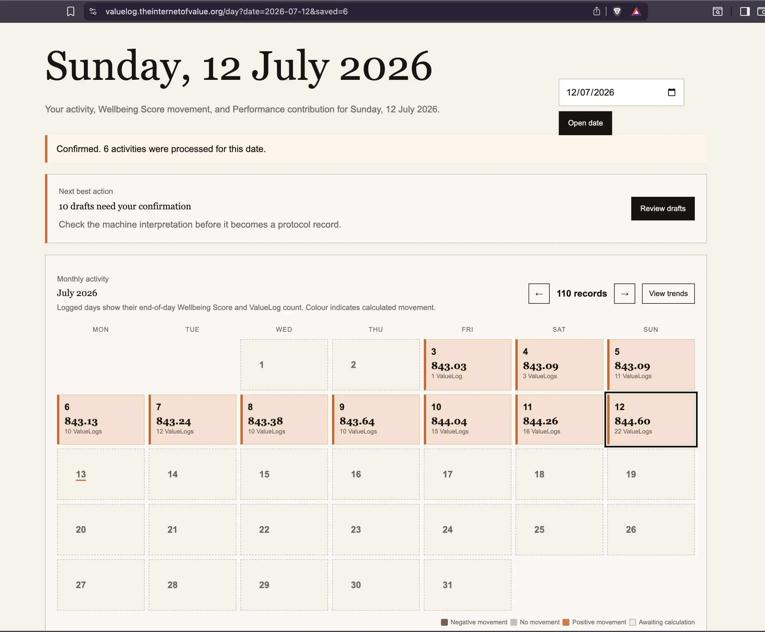Click the 'Monthly activity' section label
The height and width of the screenshot is (632, 765).
tap(83, 279)
